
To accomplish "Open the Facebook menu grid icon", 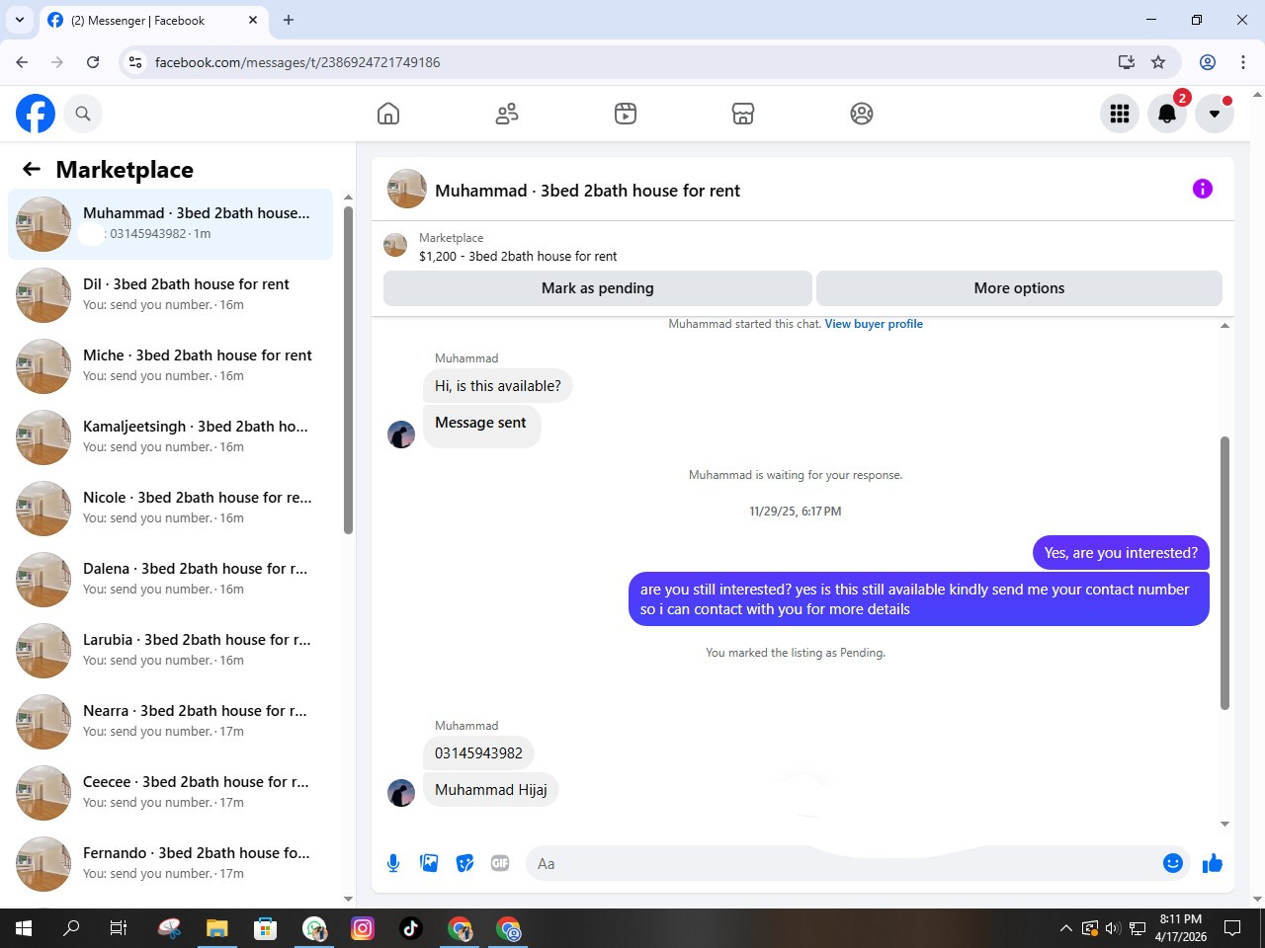I will (x=1120, y=114).
